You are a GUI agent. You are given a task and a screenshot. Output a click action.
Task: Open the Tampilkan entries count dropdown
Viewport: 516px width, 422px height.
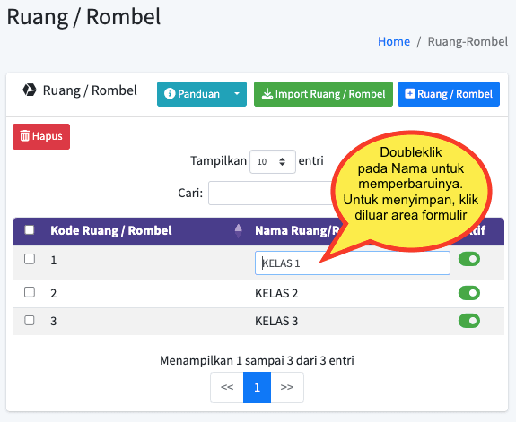pyautogui.click(x=273, y=161)
